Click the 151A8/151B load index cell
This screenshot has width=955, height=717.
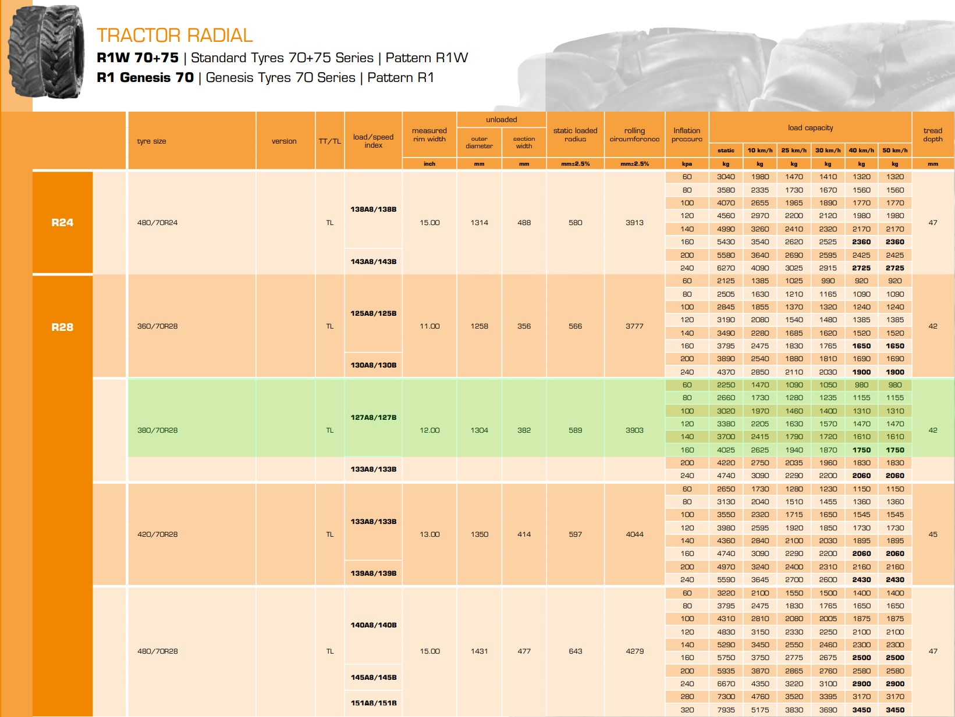tap(373, 703)
